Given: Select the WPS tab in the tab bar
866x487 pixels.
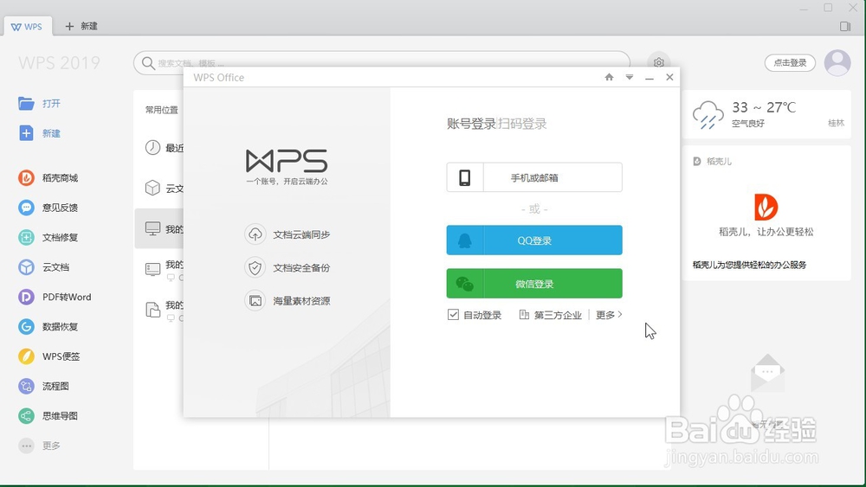Looking at the screenshot, I should coord(27,27).
